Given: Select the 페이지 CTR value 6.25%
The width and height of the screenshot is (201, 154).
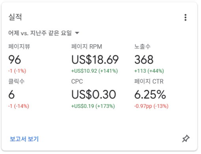Looking at the screenshot, I should [150, 94].
